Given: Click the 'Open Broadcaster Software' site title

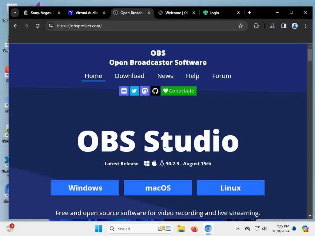Looking at the screenshot, I should (158, 62).
